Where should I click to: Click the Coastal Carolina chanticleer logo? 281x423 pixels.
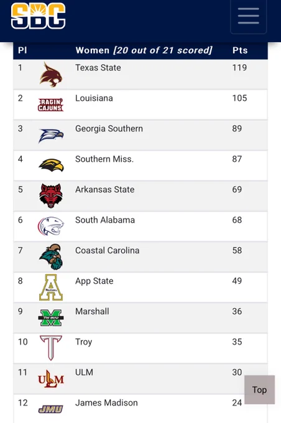click(51, 256)
